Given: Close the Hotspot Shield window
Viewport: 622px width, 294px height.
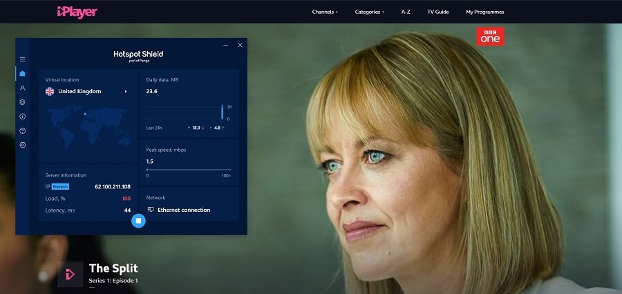Looking at the screenshot, I should coord(240,45).
